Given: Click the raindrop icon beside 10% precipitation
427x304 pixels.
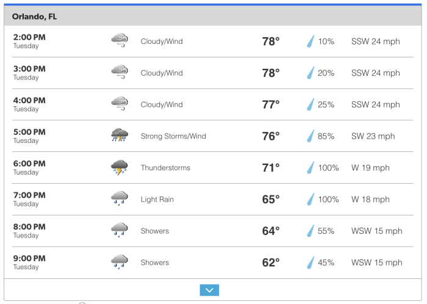Looking at the screenshot, I should [x=310, y=42].
